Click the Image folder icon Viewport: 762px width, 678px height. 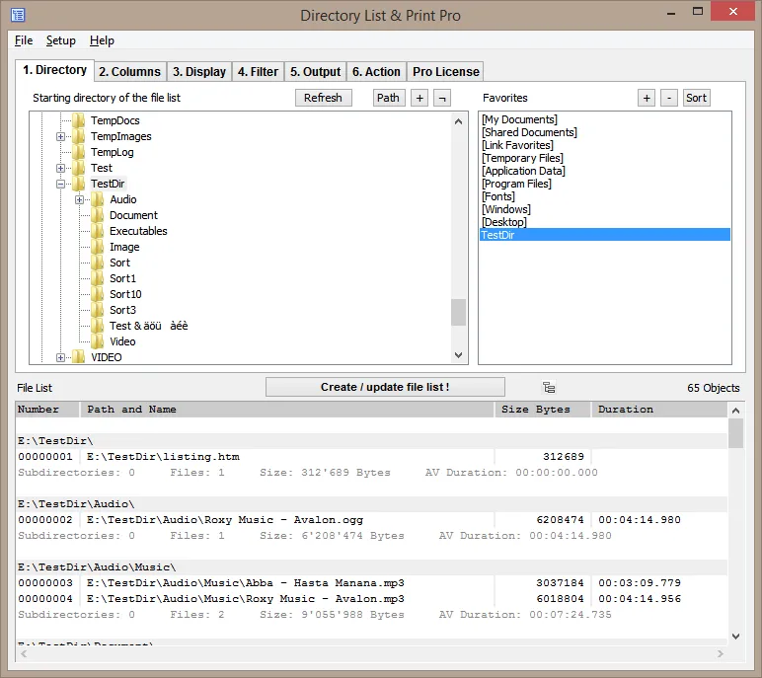[97, 247]
